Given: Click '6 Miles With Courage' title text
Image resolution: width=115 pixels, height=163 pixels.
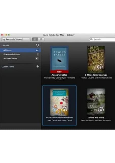Looking at the screenshot, I should point(96,75).
